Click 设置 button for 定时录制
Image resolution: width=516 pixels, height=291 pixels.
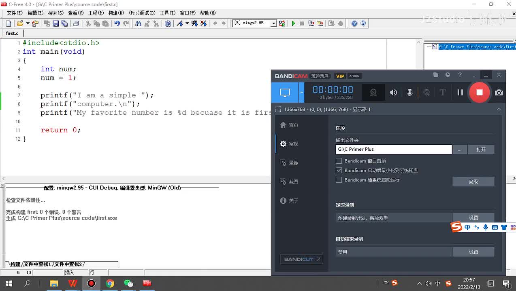[x=473, y=218]
